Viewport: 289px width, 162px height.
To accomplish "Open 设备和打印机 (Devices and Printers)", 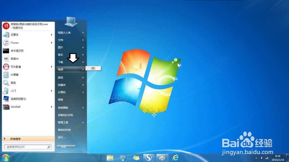I will (71, 115).
